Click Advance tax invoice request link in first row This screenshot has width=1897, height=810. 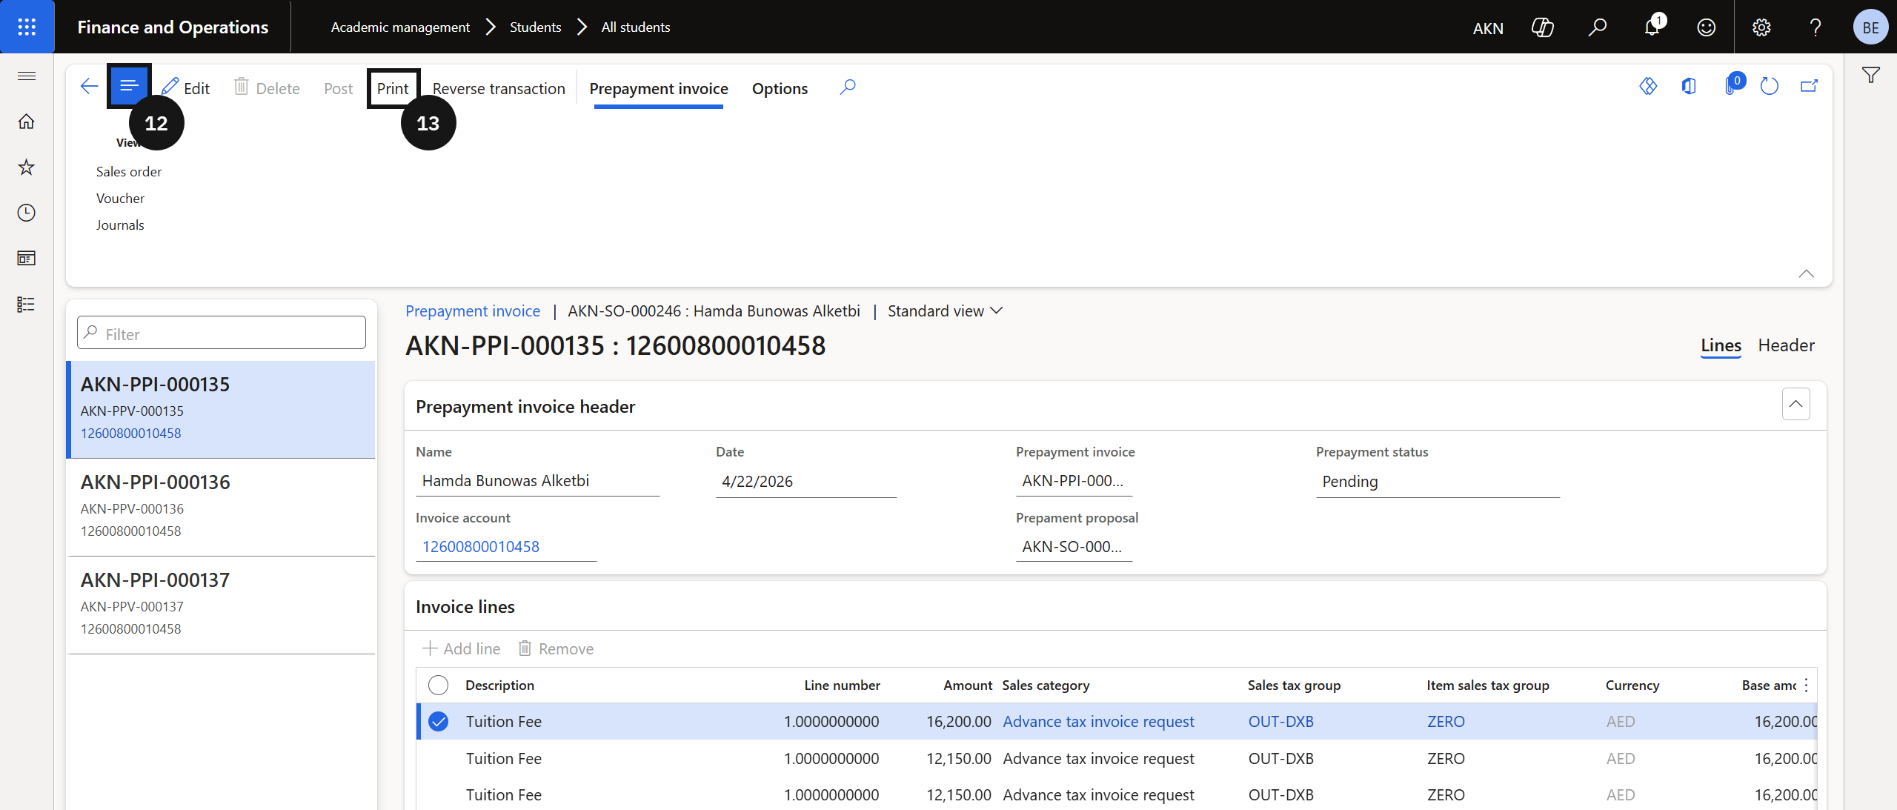(x=1098, y=722)
